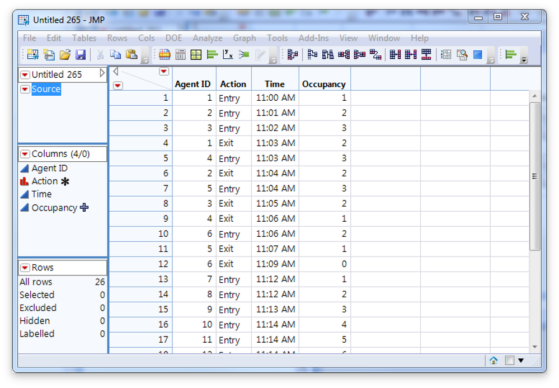Click the disclosure triangle beside Untitled 265

(102, 73)
